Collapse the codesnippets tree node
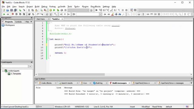The width and height of the screenshot is (194, 109). pos(3,71)
